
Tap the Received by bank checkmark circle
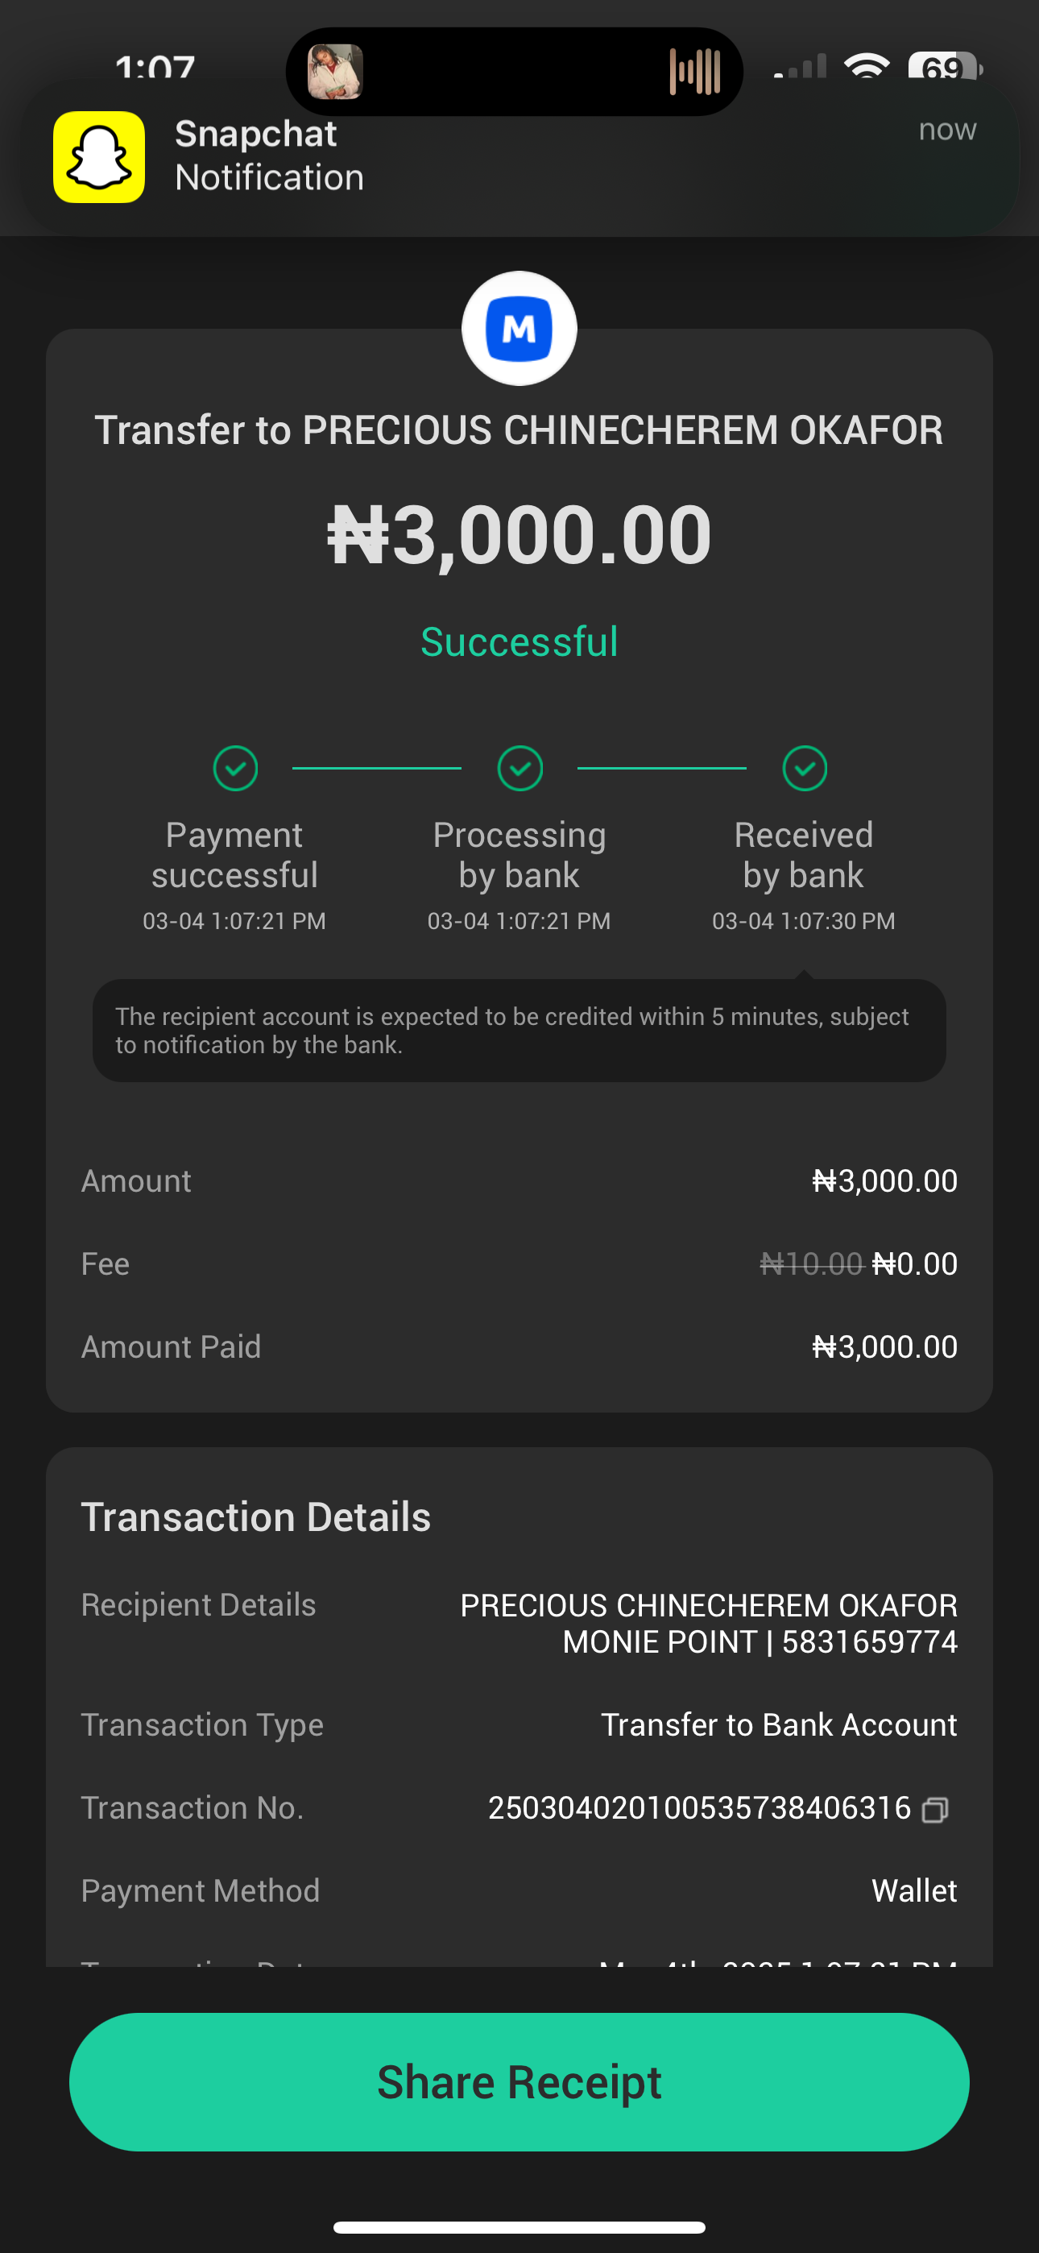point(805,769)
